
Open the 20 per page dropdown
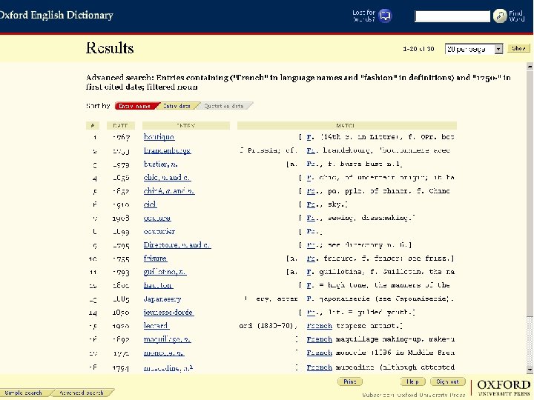[474, 49]
